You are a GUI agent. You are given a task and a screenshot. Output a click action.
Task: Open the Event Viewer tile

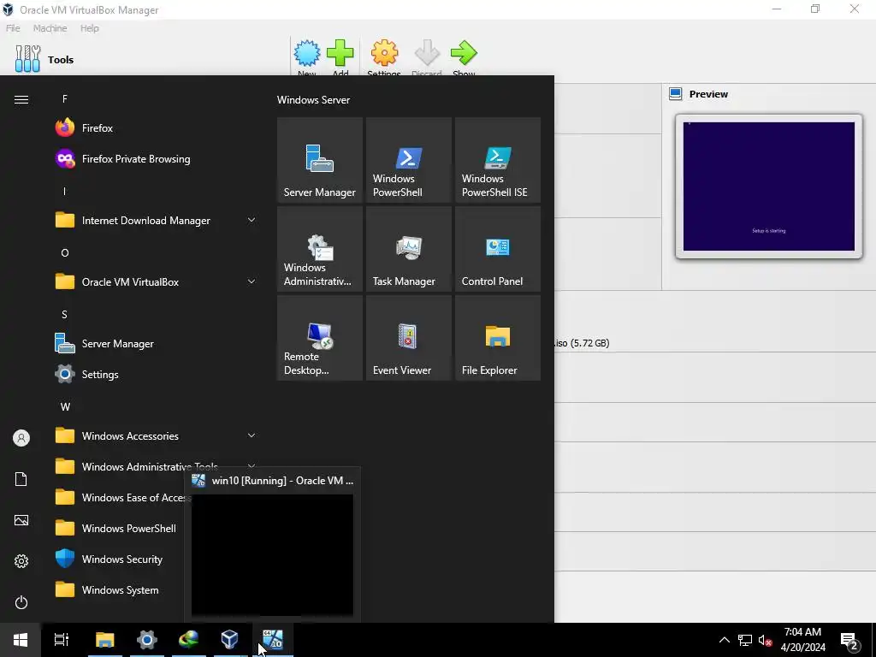point(408,337)
